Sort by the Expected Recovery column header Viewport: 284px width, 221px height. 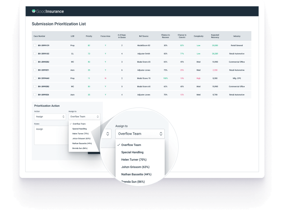click(215, 36)
